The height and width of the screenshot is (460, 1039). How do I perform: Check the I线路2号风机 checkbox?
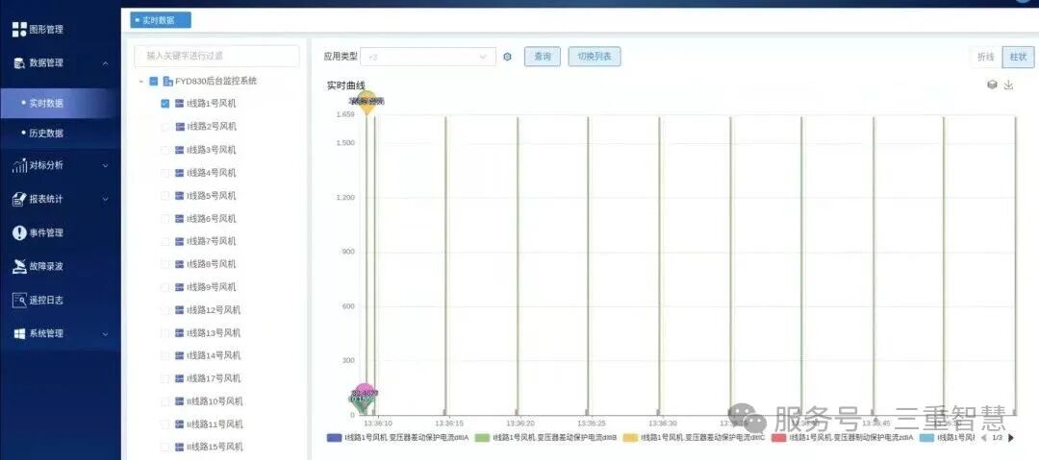pyautogui.click(x=165, y=127)
